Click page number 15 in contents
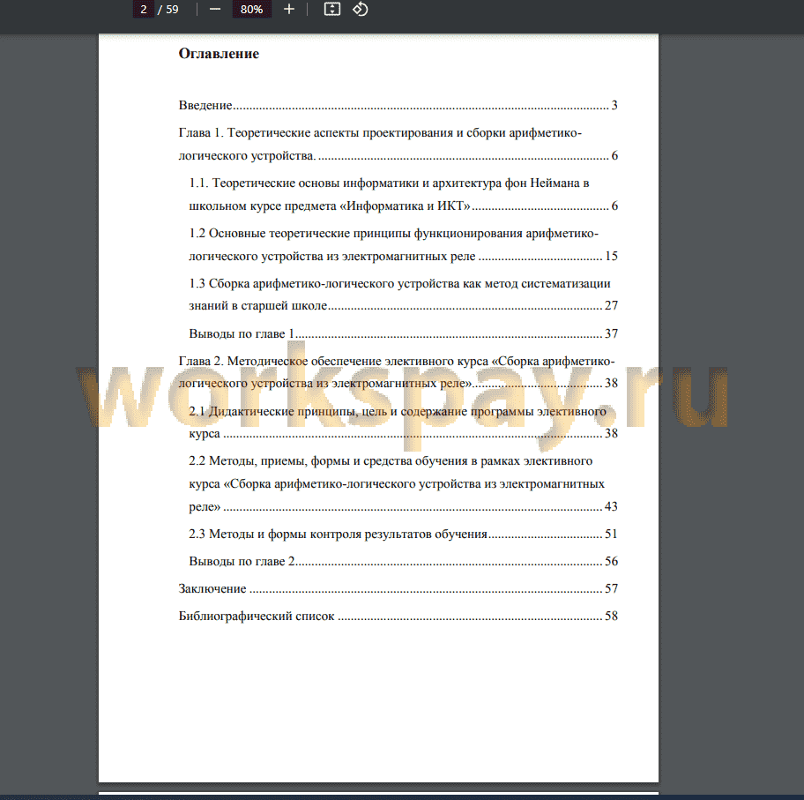Screen dimensions: 804x800 click(x=611, y=256)
